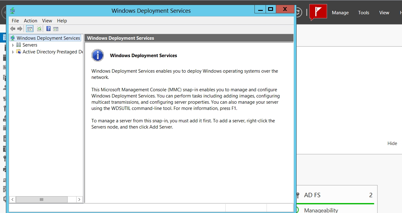The image size is (402, 213).
Task: Click the green Refresh toolbar icon
Action: click(x=39, y=29)
